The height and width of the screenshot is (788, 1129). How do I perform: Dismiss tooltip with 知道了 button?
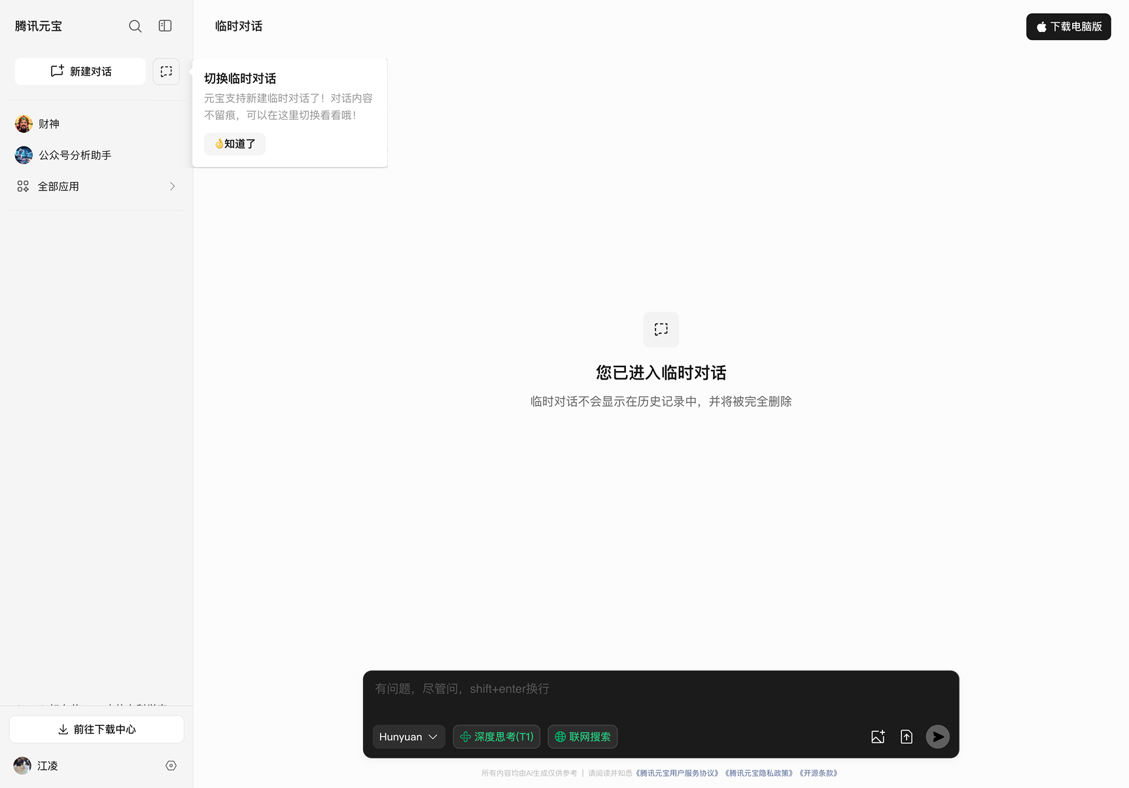pos(235,144)
